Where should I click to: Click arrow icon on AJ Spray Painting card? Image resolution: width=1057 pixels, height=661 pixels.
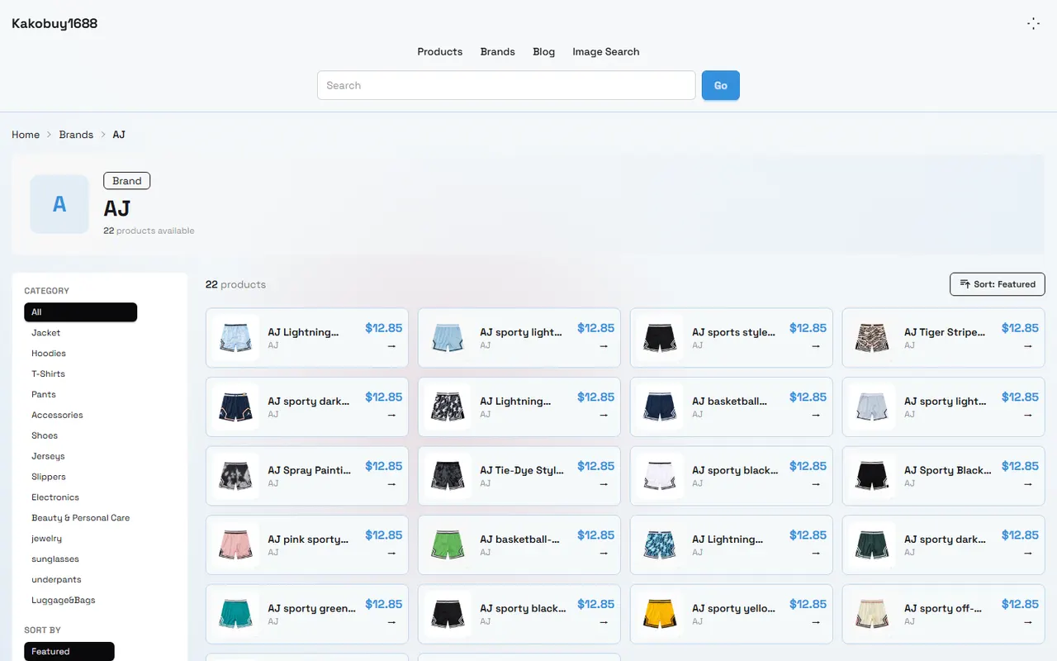coord(391,483)
